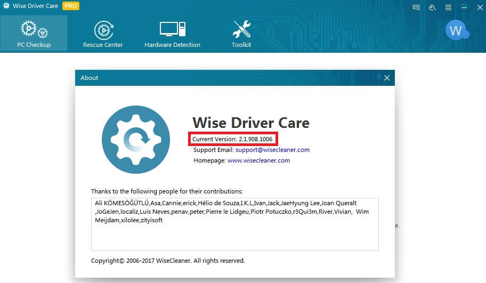The height and width of the screenshot is (283, 486).
Task: Open the PC Checkup tab
Action: coord(34,33)
